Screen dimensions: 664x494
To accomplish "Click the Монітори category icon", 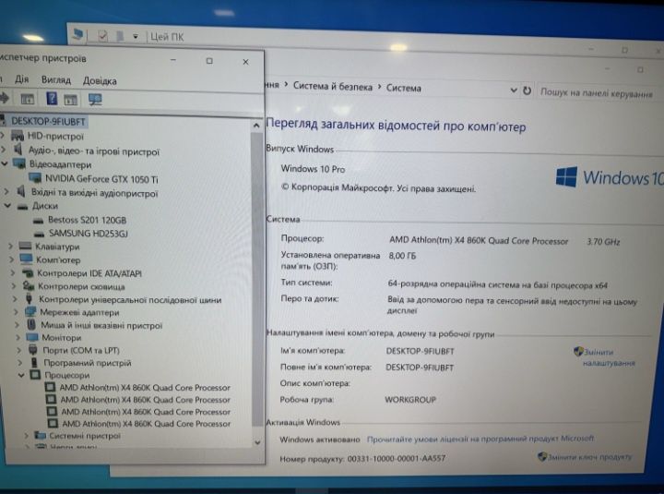I will tap(32, 338).
